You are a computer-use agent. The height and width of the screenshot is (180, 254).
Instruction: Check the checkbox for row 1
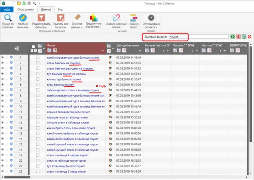38,57
